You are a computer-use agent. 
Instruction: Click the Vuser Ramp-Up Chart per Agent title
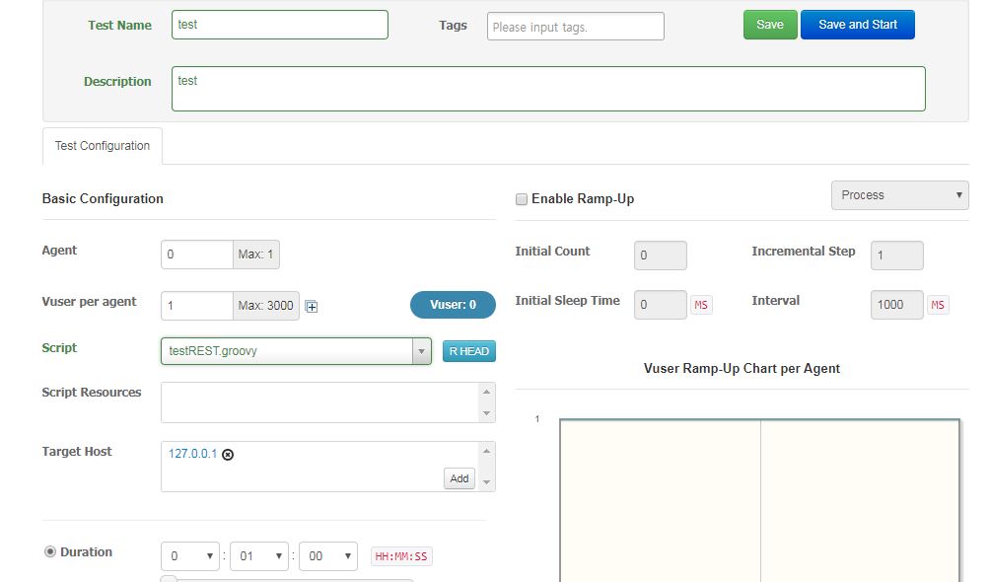742,369
